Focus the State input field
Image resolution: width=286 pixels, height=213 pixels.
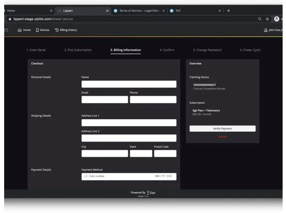pos(141,153)
